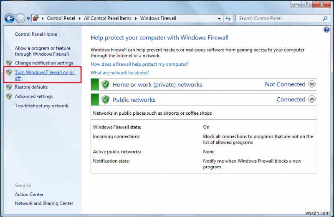Image resolution: width=334 pixels, height=217 pixels.
Task: Open Action Center link
Action: click(29, 194)
